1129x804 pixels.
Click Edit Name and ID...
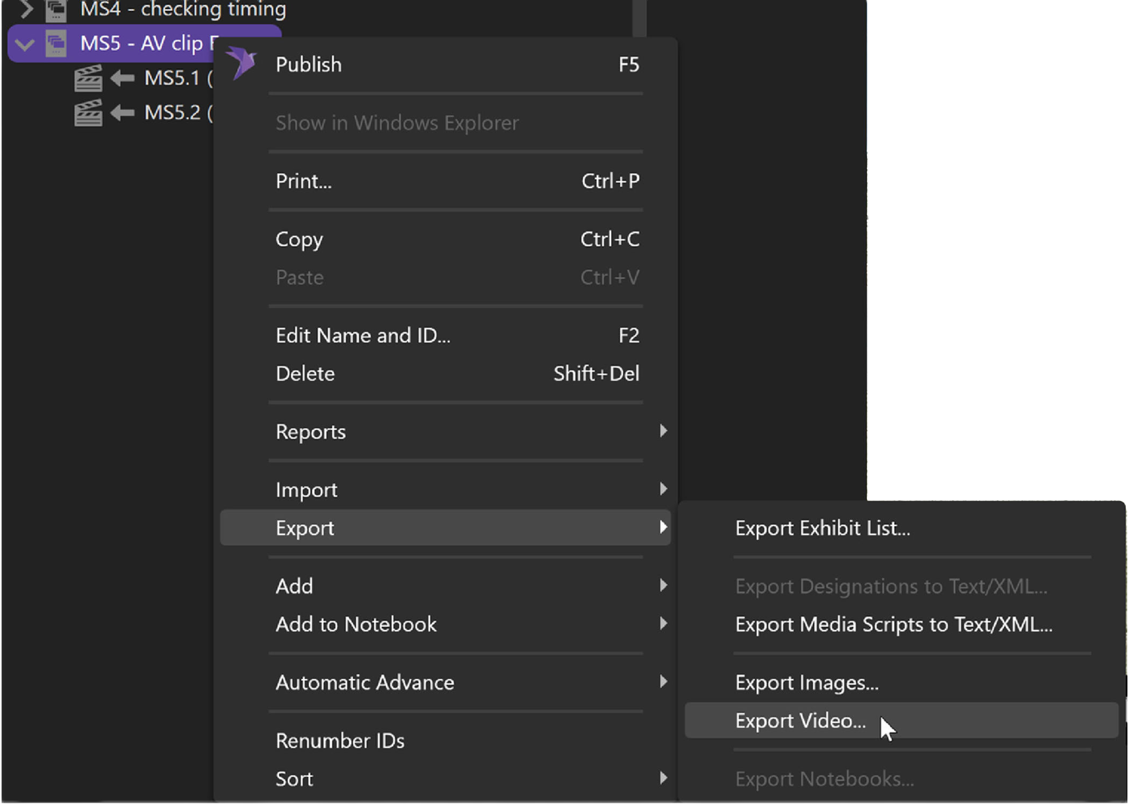363,335
